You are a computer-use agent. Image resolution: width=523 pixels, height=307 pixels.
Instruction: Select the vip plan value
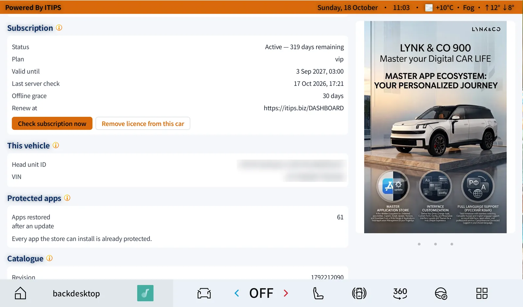coord(339,59)
